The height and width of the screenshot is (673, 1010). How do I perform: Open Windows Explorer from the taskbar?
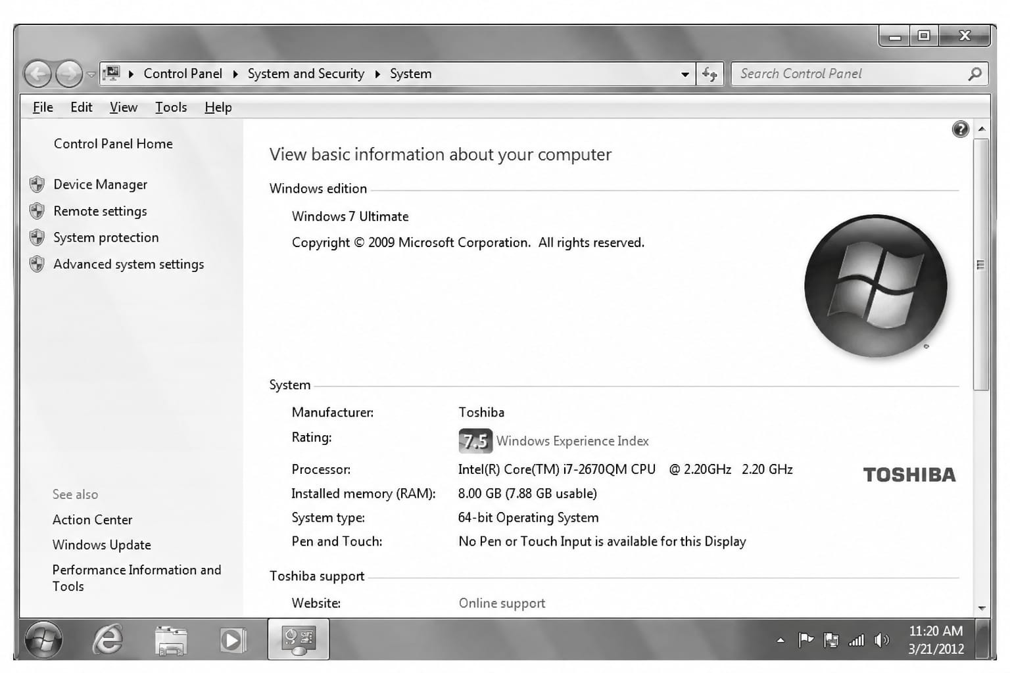click(x=171, y=641)
